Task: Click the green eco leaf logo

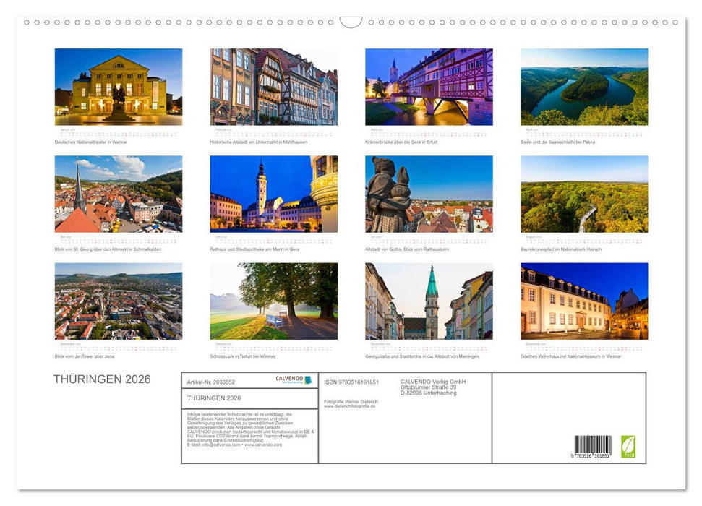Action: [630, 445]
